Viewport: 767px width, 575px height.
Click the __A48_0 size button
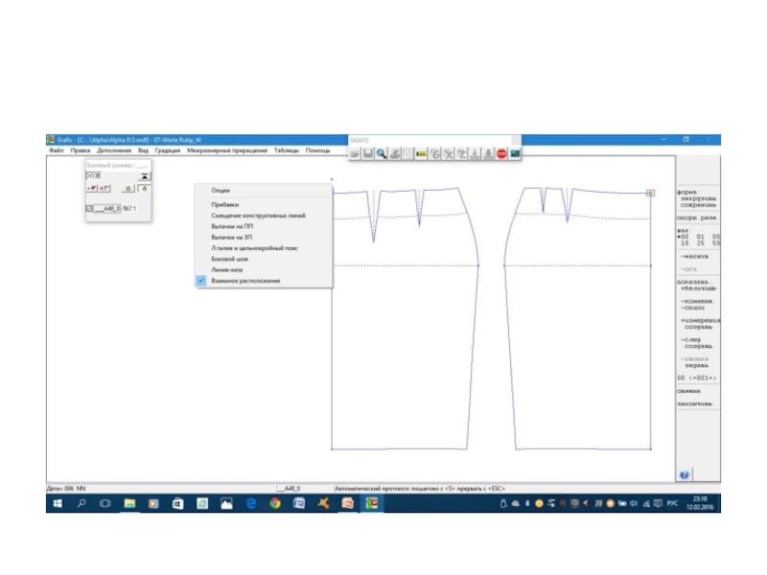[106, 208]
